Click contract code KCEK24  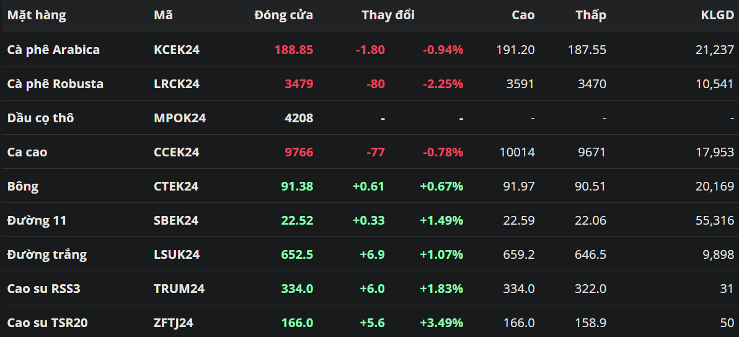[177, 50]
